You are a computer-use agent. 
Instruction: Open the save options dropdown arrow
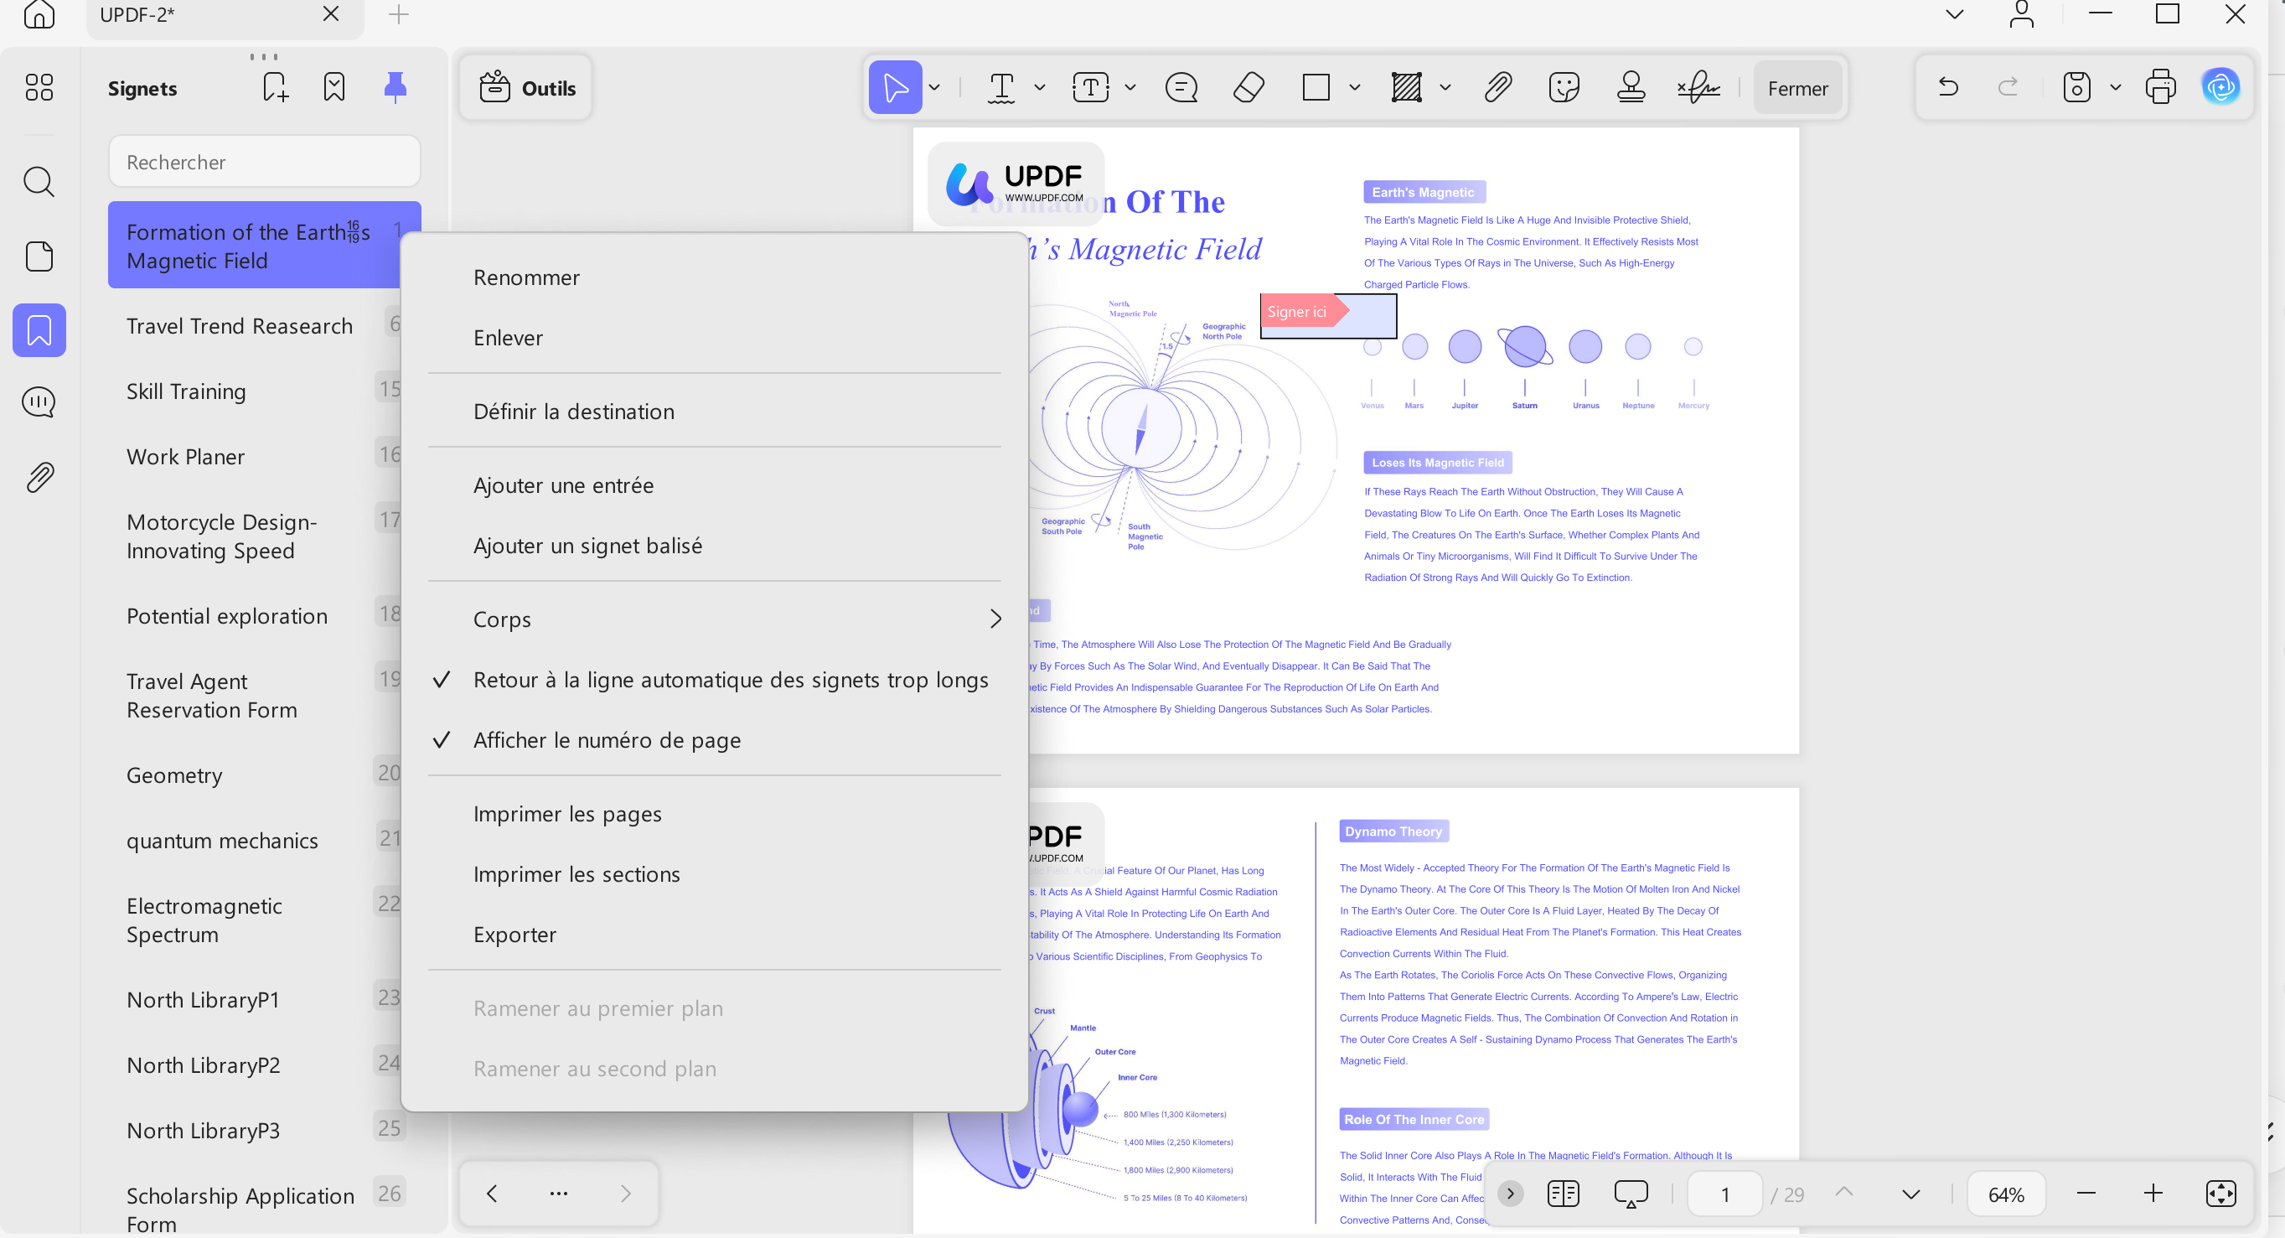[x=2116, y=88]
